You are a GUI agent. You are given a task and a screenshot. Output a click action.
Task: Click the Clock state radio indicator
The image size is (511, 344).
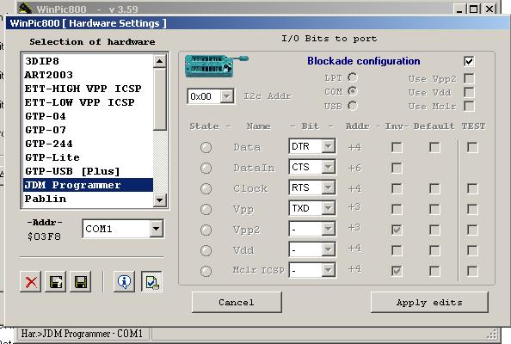[206, 188]
